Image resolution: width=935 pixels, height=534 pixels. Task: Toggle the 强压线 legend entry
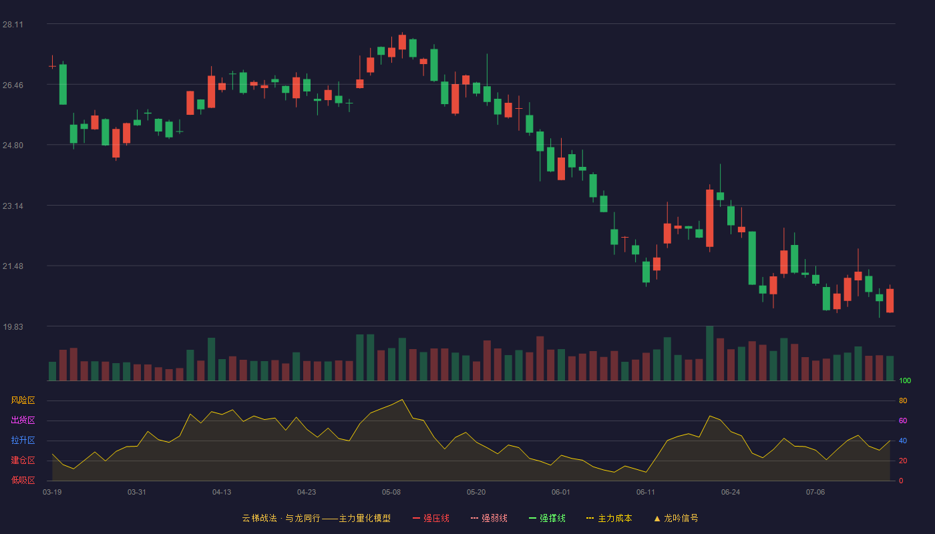[x=431, y=518]
